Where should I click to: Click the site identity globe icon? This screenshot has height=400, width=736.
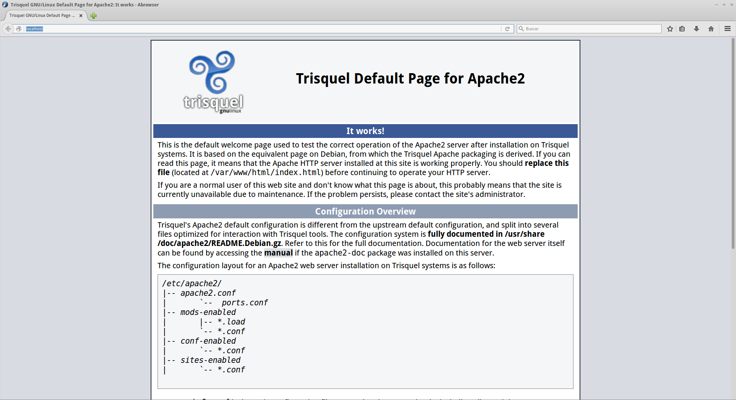19,29
